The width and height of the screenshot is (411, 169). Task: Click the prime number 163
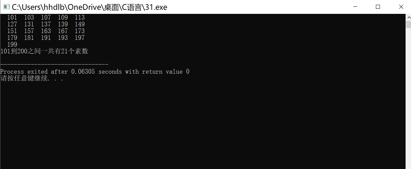46,31
